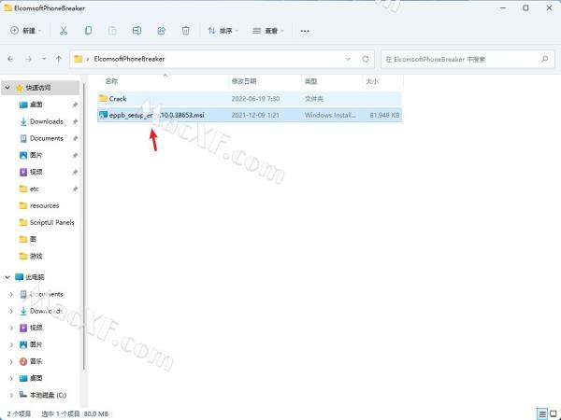
Task: Minimize the ElcomsoftPhoneBreaker window
Action: 503,7
